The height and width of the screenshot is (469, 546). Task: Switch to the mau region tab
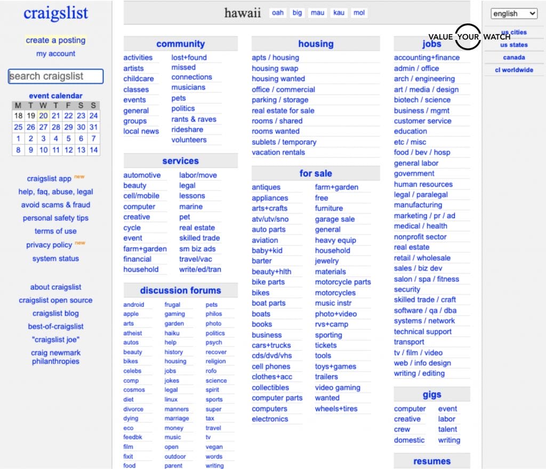tap(317, 13)
